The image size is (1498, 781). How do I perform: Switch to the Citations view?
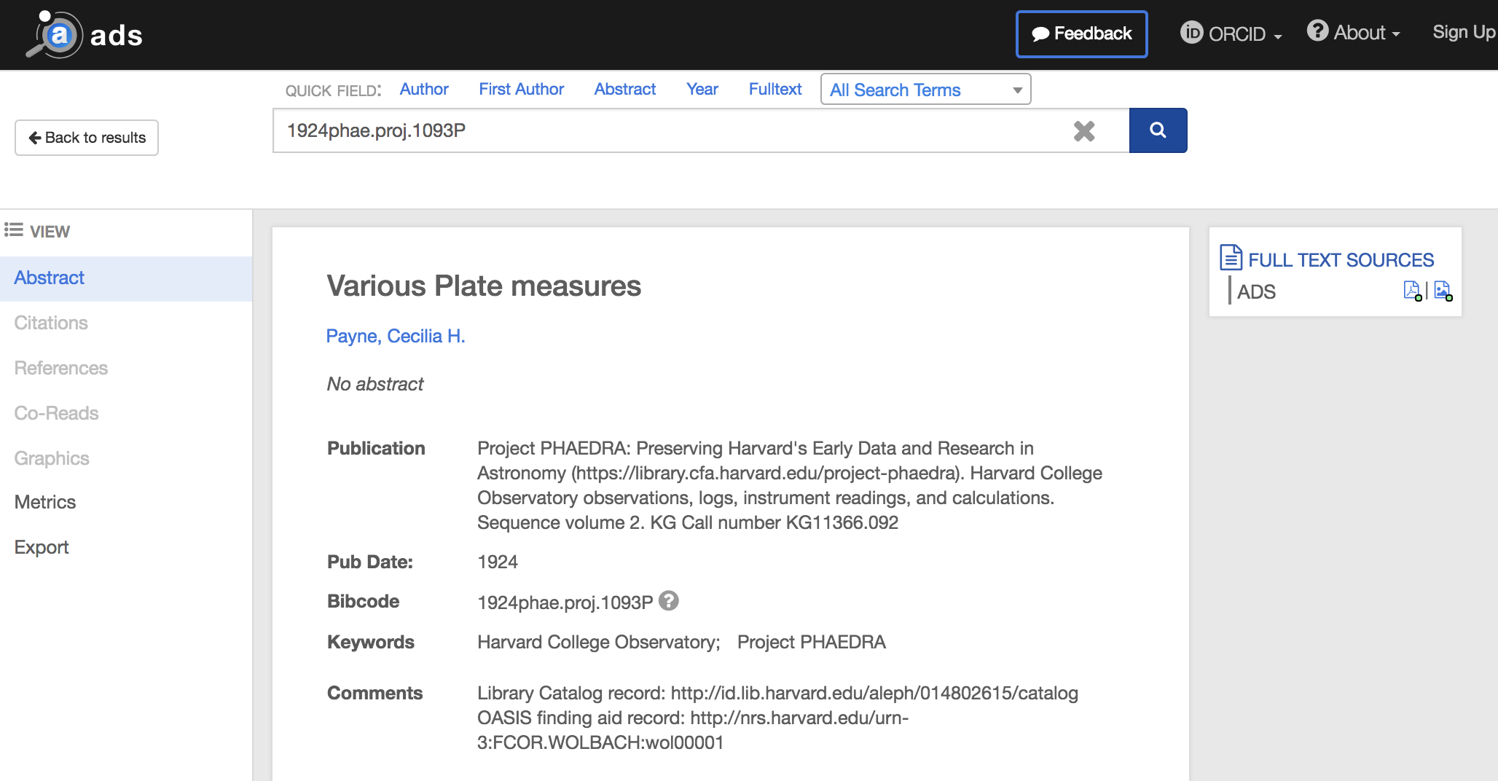[x=51, y=323]
